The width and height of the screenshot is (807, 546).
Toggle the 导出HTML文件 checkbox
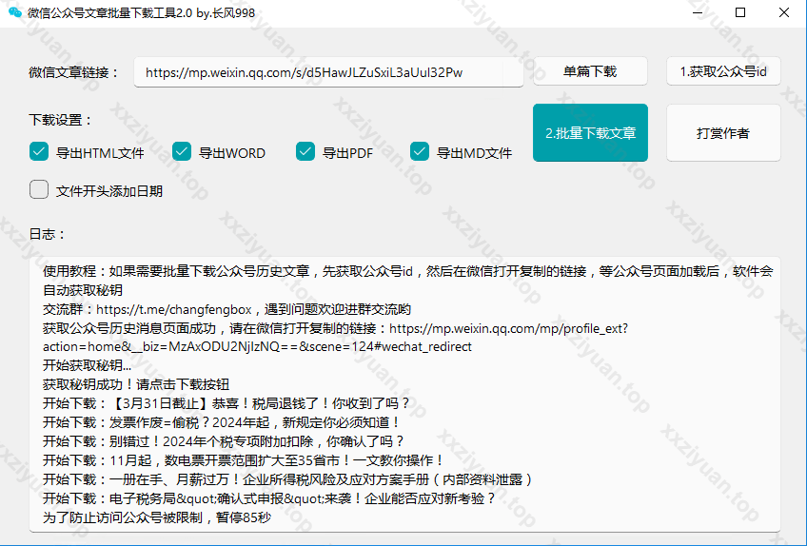pyautogui.click(x=39, y=151)
